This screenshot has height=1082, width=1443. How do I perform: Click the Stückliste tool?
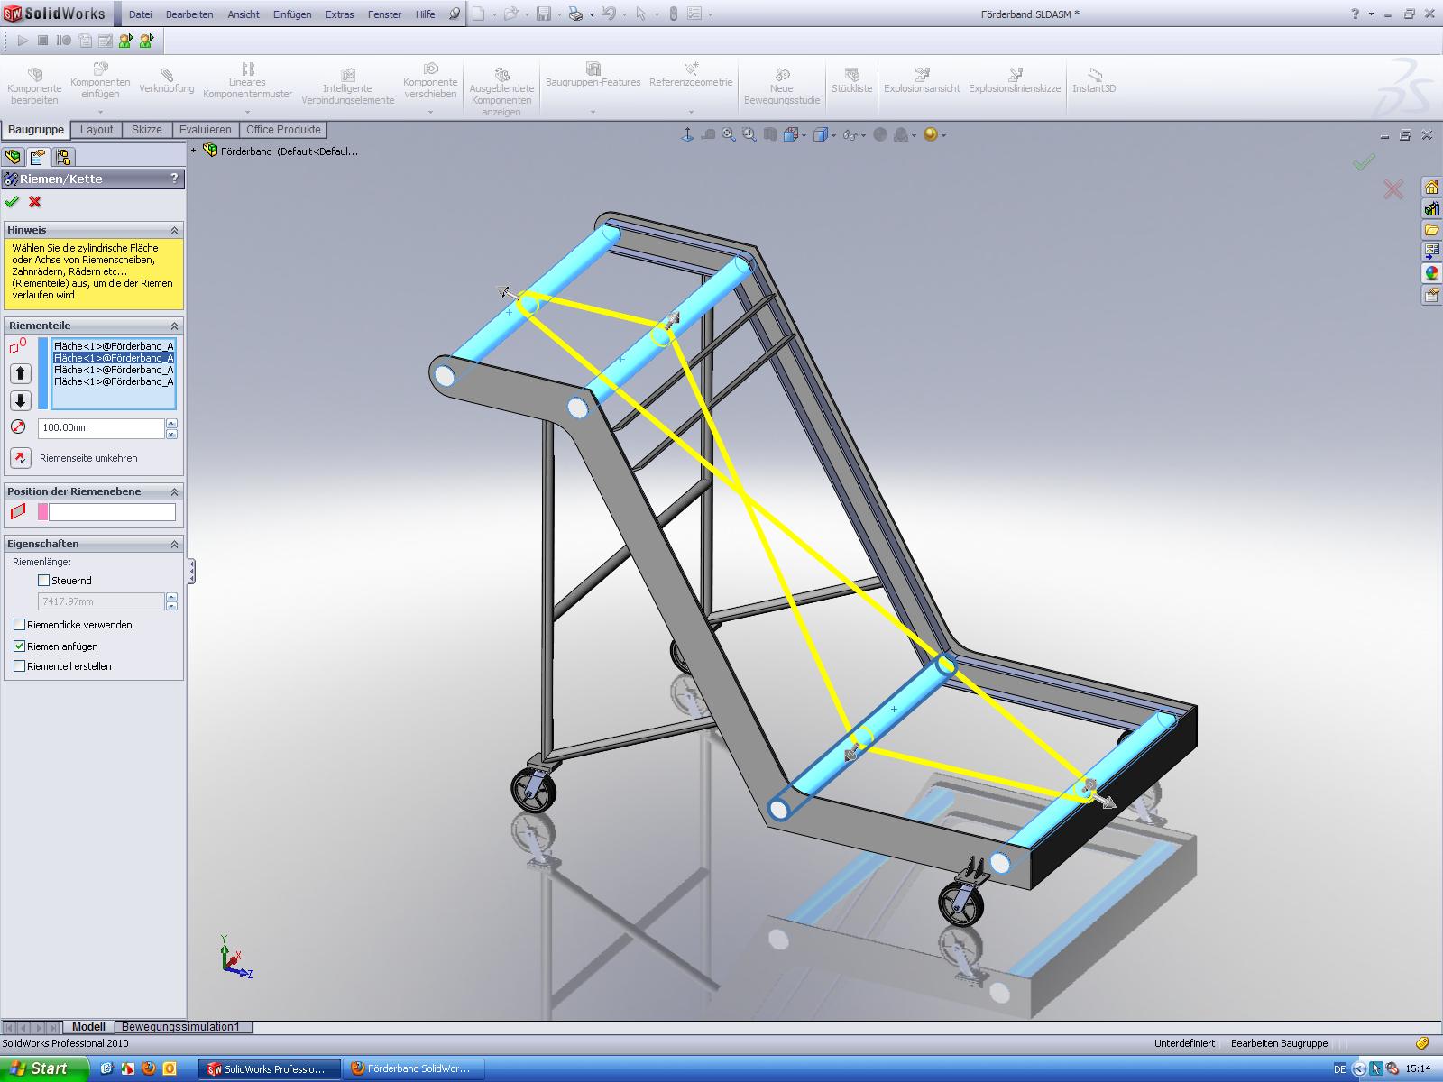point(851,81)
